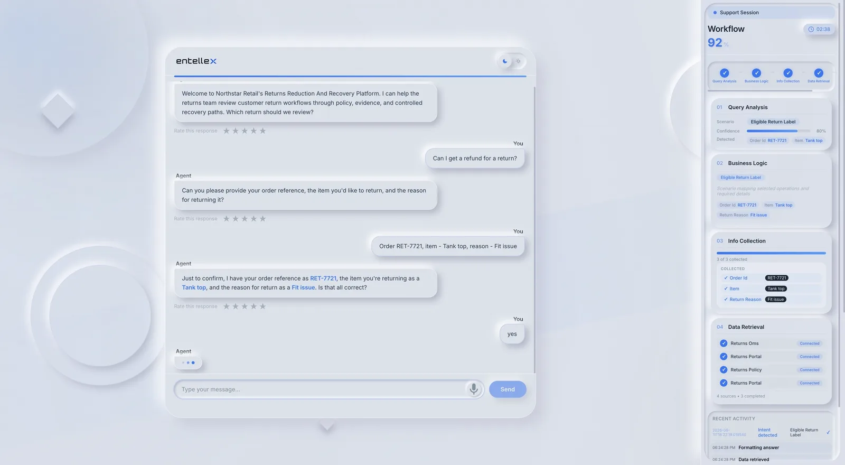Click Business Logic's Eligible Return Label tag

click(x=740, y=178)
